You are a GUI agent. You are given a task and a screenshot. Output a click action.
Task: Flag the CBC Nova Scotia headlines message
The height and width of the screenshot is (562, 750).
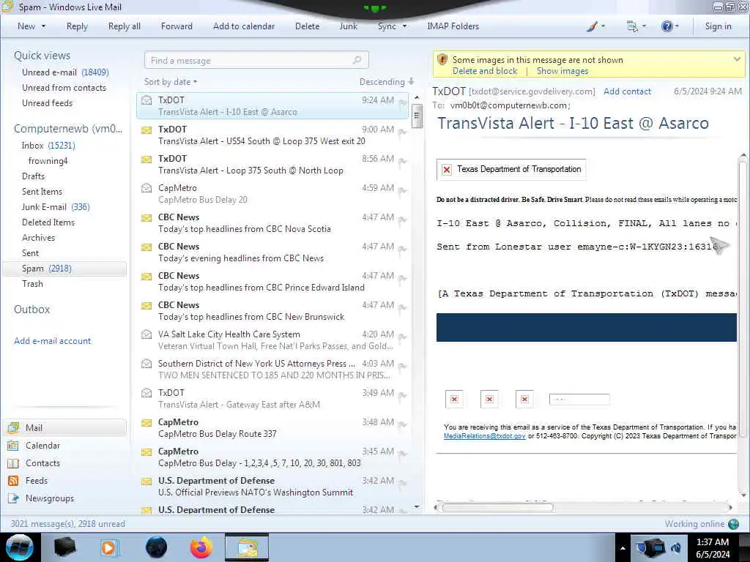[402, 220]
